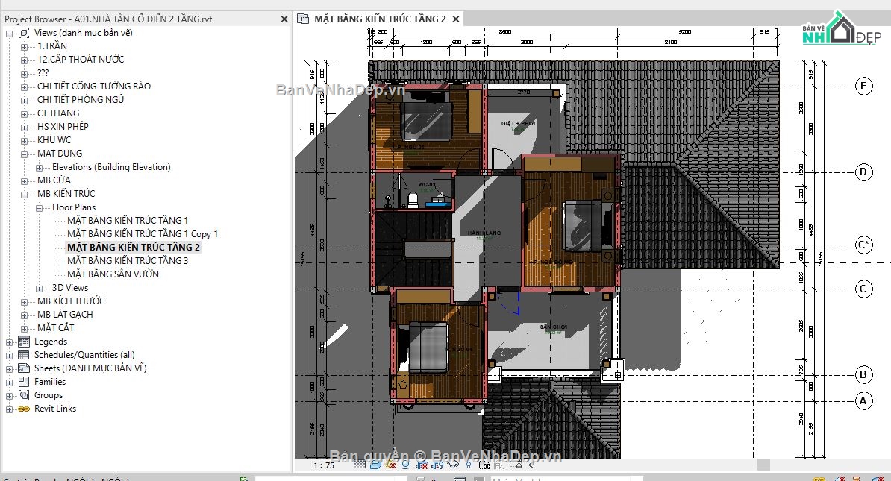The image size is (891, 481).
Task: Set the Detail Level in the view control bar
Action: coord(360,466)
